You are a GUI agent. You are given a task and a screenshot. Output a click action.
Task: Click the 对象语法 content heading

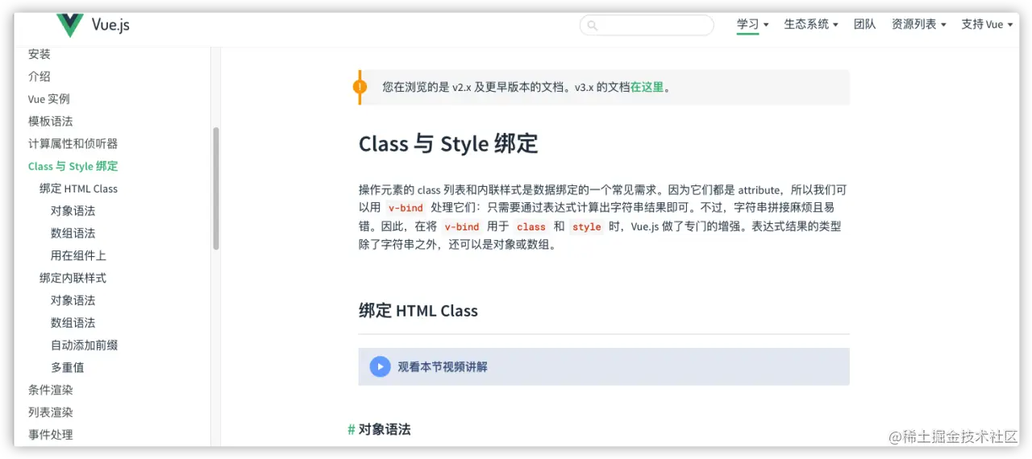[x=385, y=430]
